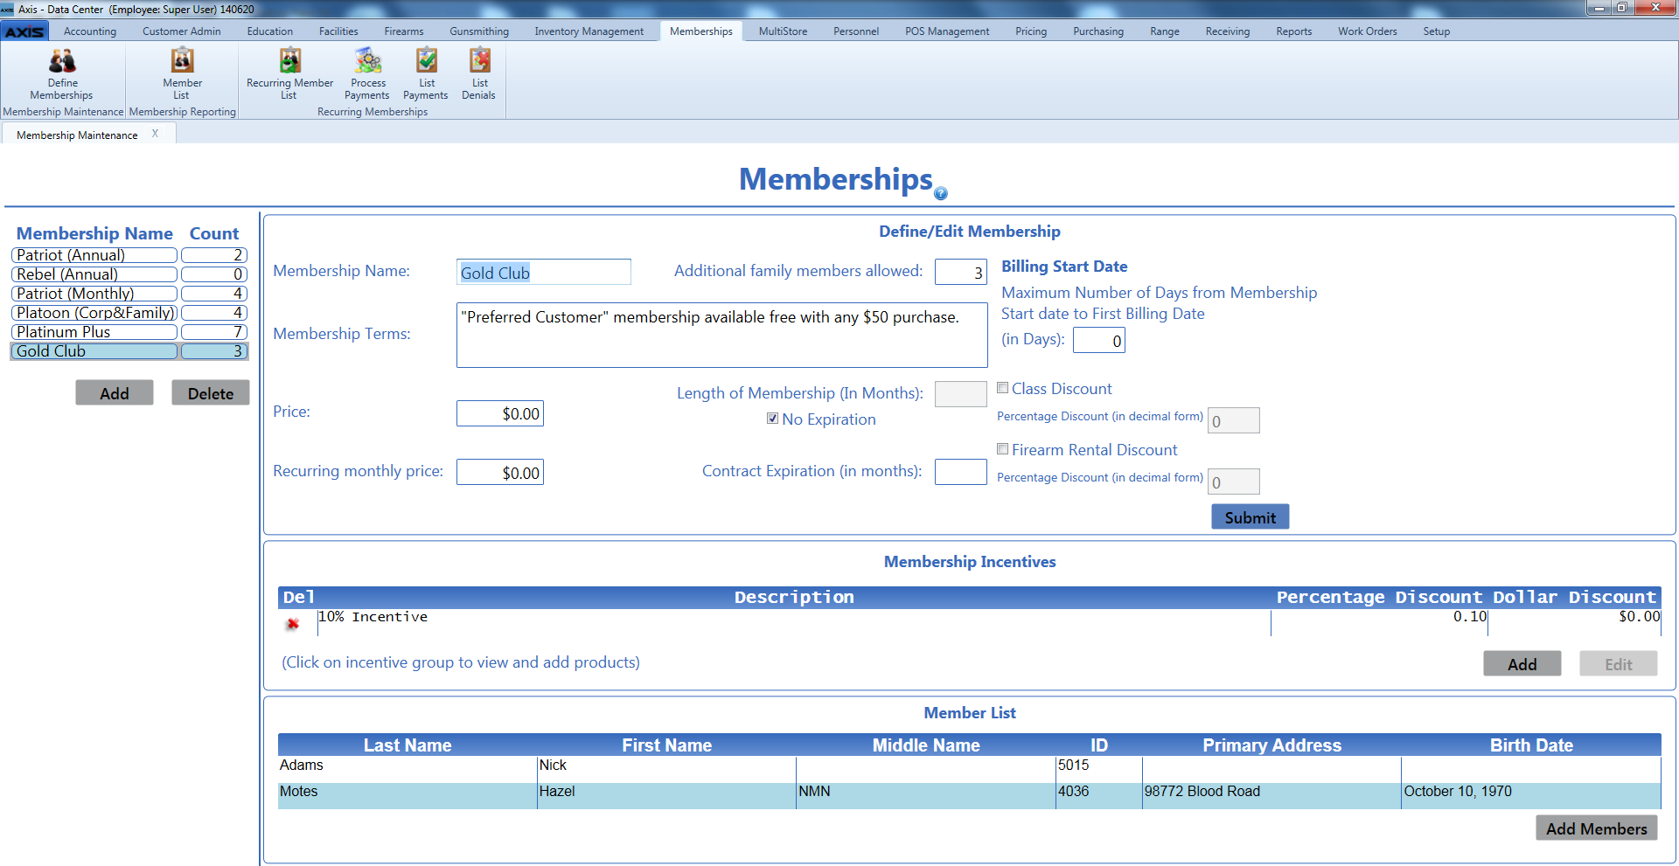Open the MultiStore tab
Viewport: 1679px width, 866px height.
[x=783, y=31]
